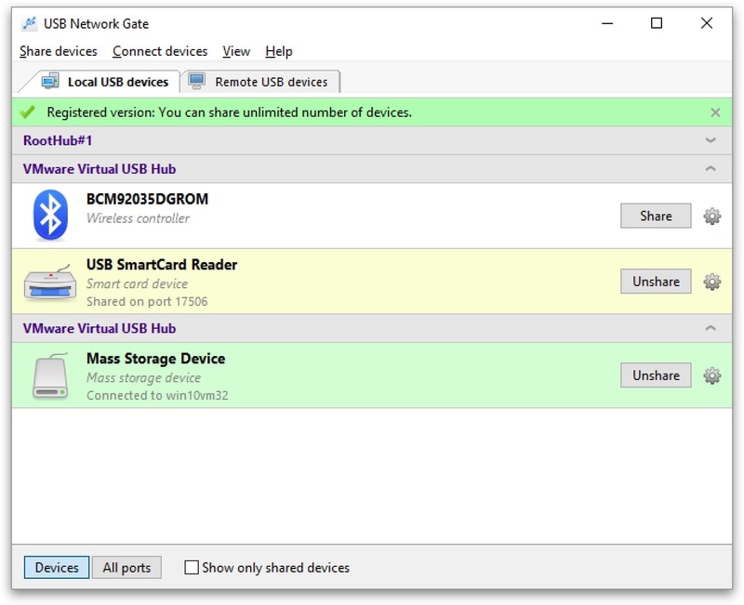Open the Share devices menu
The width and height of the screenshot is (744, 605).
pos(59,51)
